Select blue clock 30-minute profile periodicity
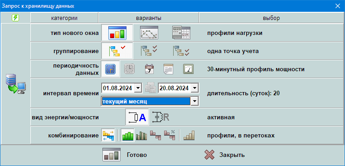 (110, 69)
